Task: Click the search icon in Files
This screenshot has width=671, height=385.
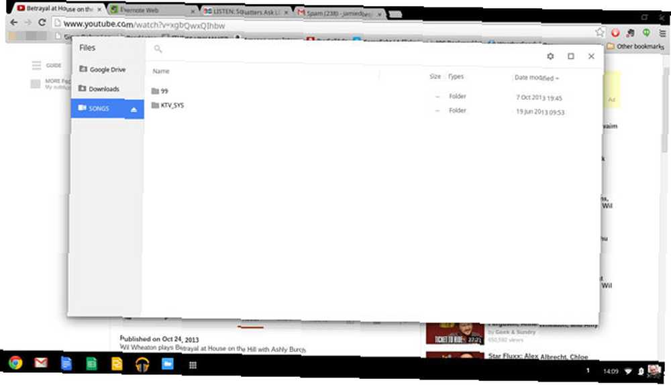Action: [x=158, y=49]
